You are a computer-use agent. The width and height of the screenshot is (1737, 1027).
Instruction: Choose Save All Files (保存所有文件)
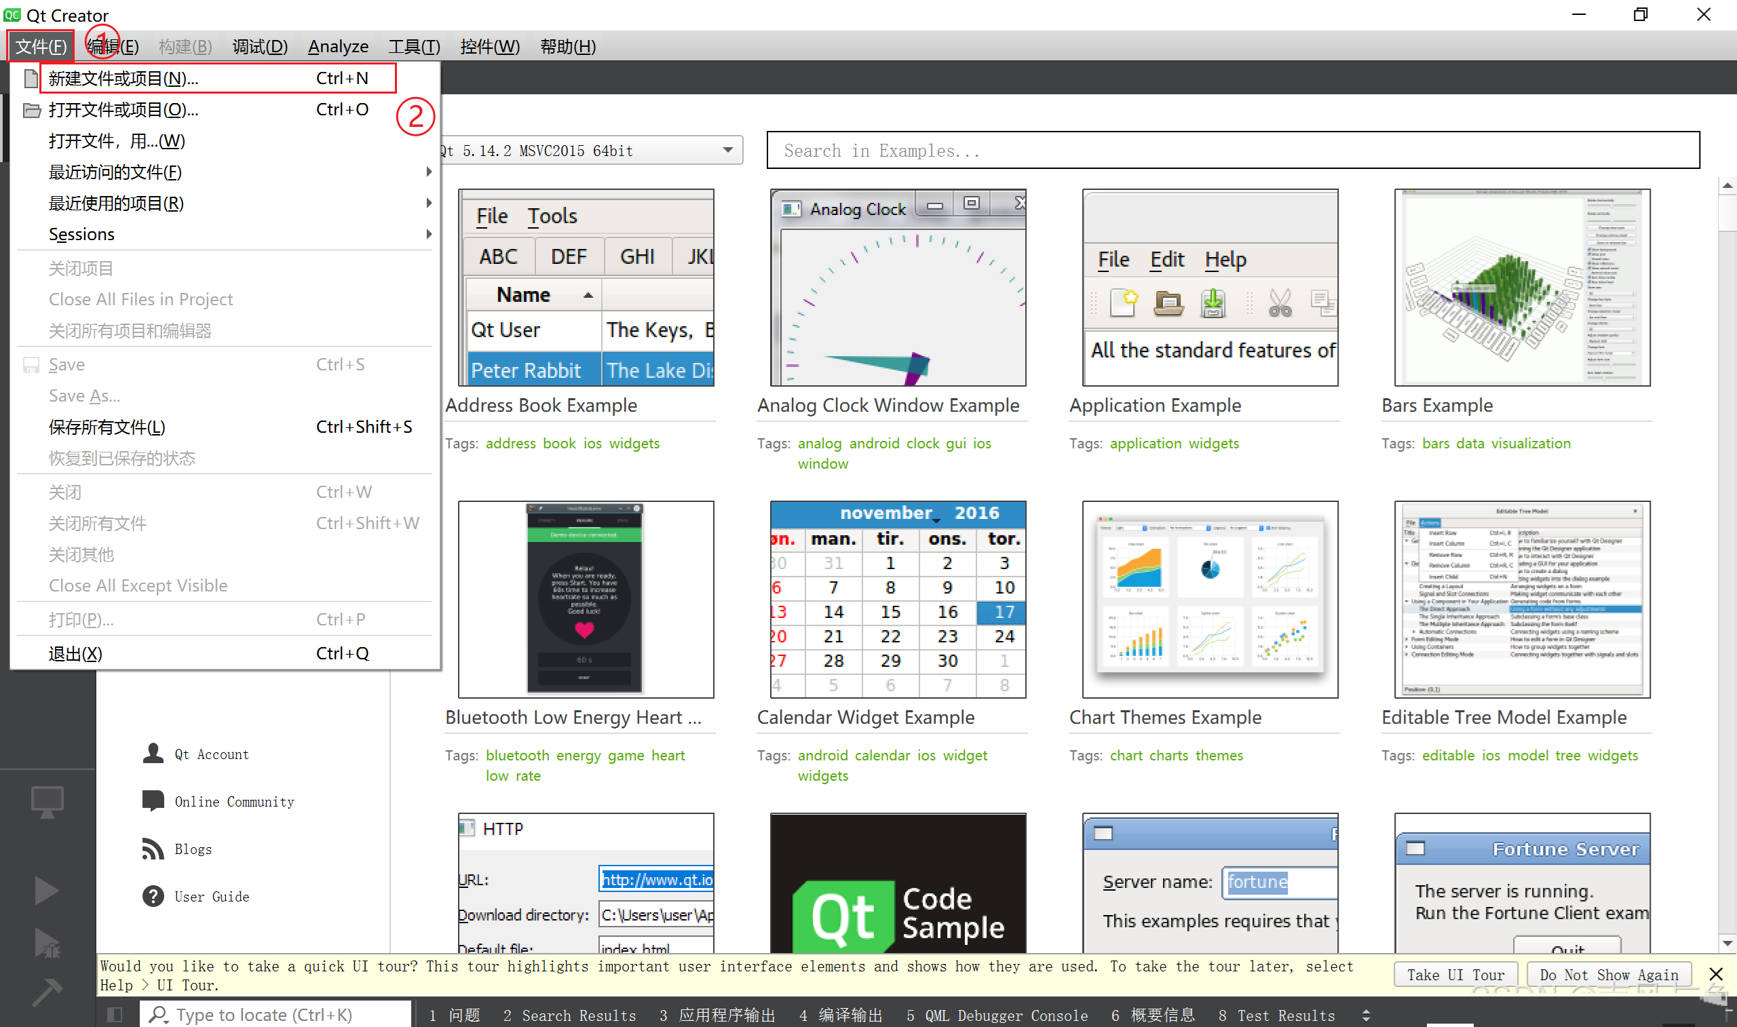tap(225, 427)
